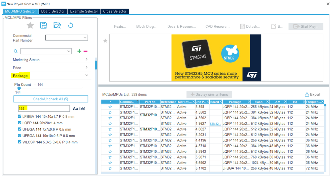
Task: Favorite the 3.898 price row star
Action: 110,107
